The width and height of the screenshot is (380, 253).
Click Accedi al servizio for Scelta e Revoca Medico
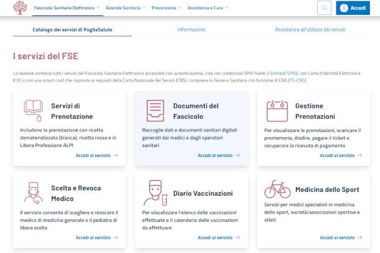(x=93, y=237)
